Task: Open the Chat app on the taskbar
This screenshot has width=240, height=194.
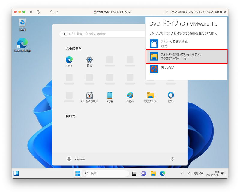Action: pos(144,174)
